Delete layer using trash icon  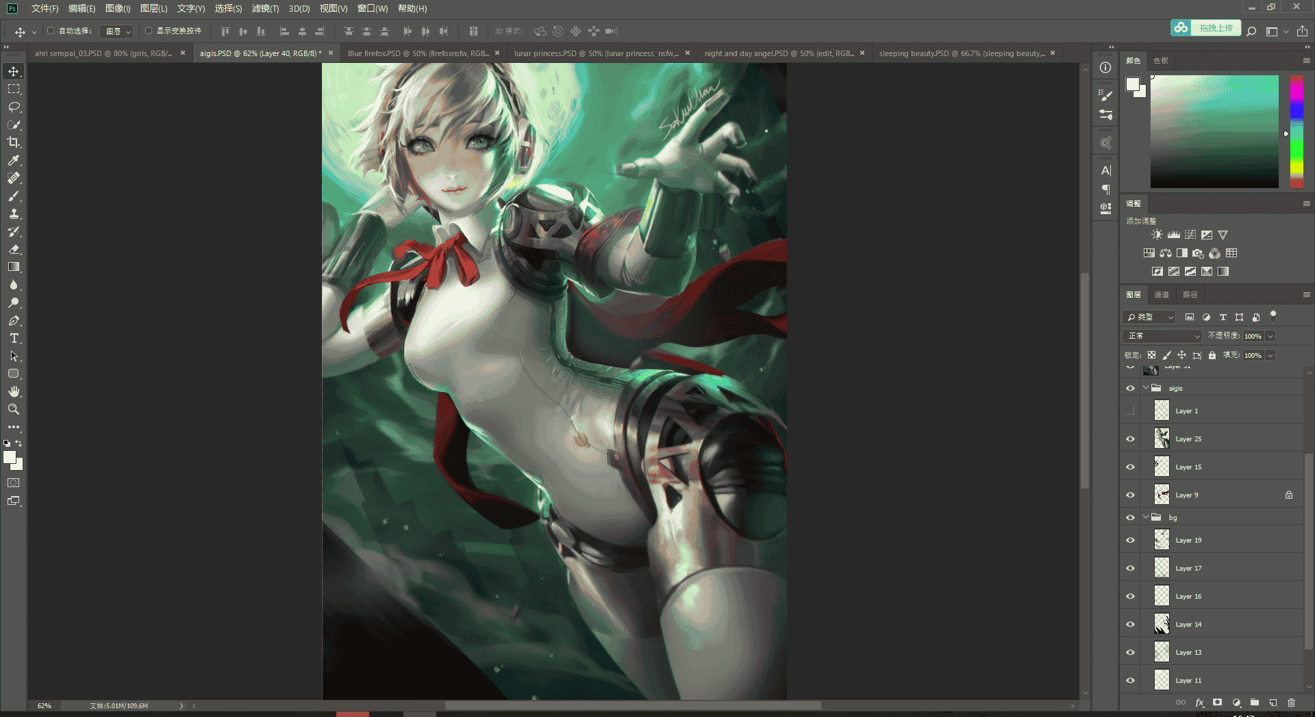[1292, 703]
